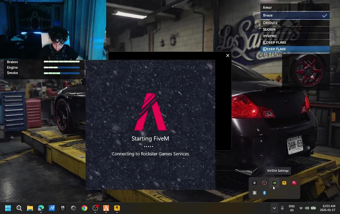Close the black window behind FiveM splash
The image size is (340, 214).
(x=228, y=56)
